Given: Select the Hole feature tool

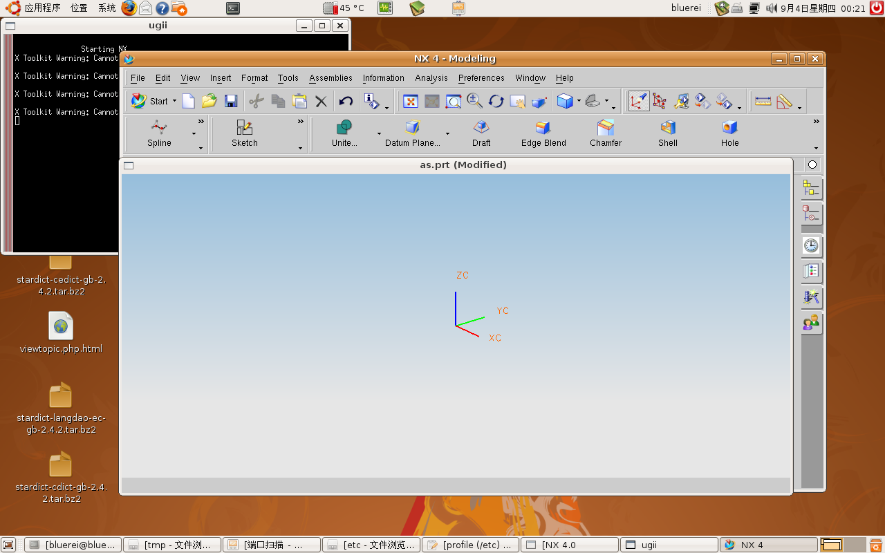Looking at the screenshot, I should pyautogui.click(x=730, y=133).
